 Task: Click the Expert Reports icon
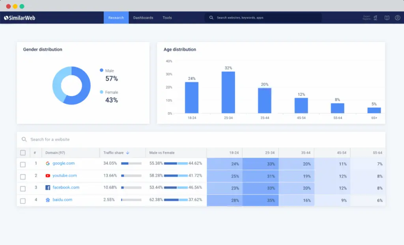click(x=375, y=18)
